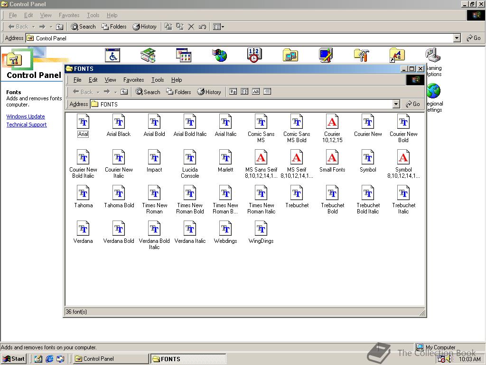Expand Control Panel address bar dropdown
Viewport: 486px width, 365px height.
click(457, 38)
